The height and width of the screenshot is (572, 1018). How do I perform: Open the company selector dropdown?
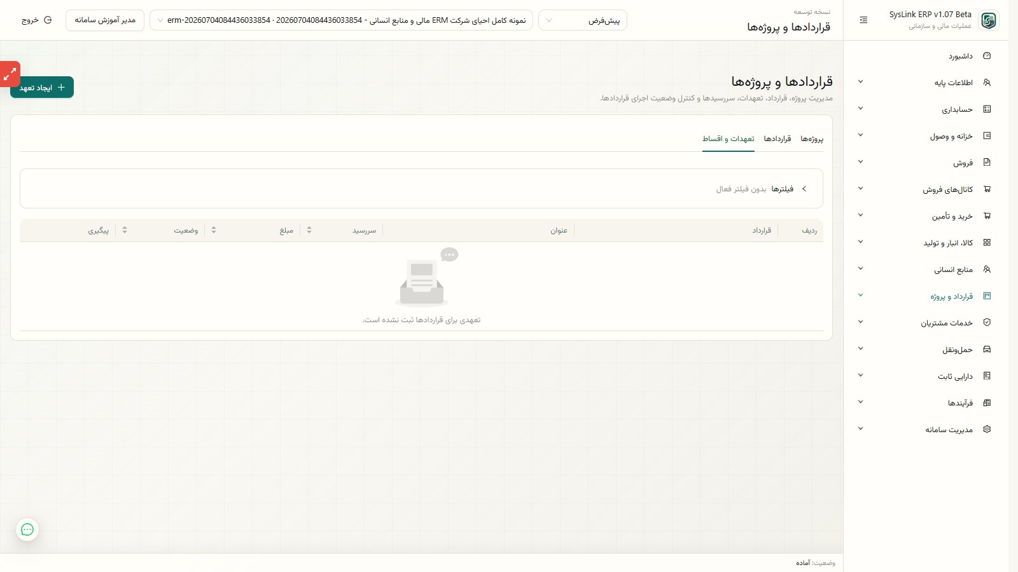click(341, 20)
